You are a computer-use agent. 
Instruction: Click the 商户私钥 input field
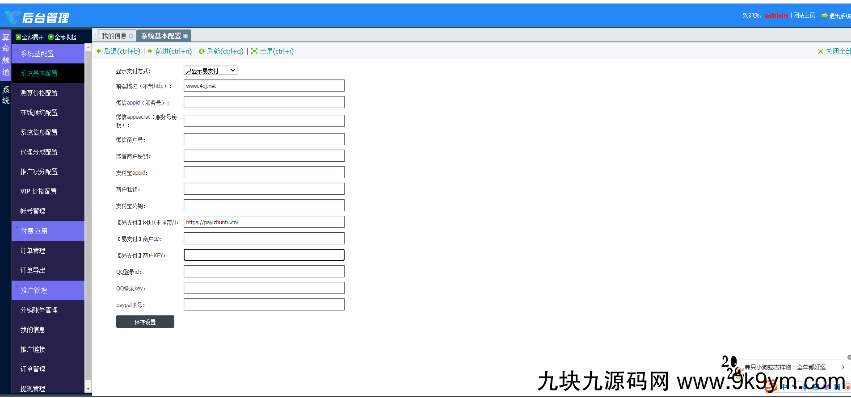[x=264, y=189]
